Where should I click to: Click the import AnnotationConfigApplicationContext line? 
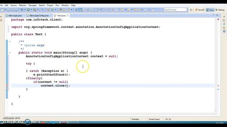86,27
